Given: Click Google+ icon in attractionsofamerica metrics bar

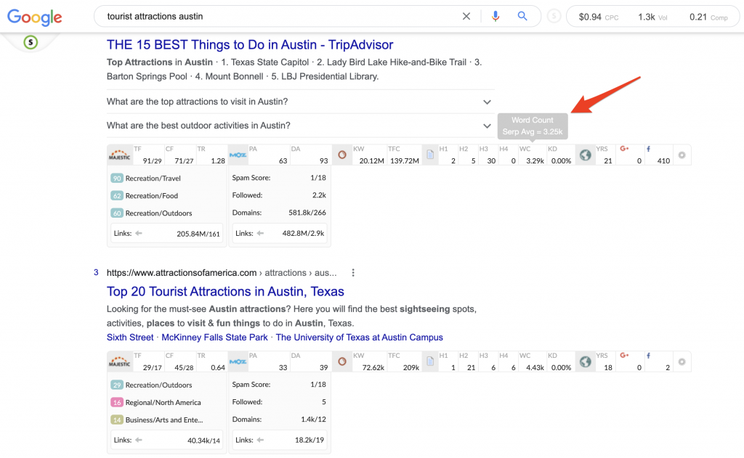Looking at the screenshot, I should coord(624,356).
